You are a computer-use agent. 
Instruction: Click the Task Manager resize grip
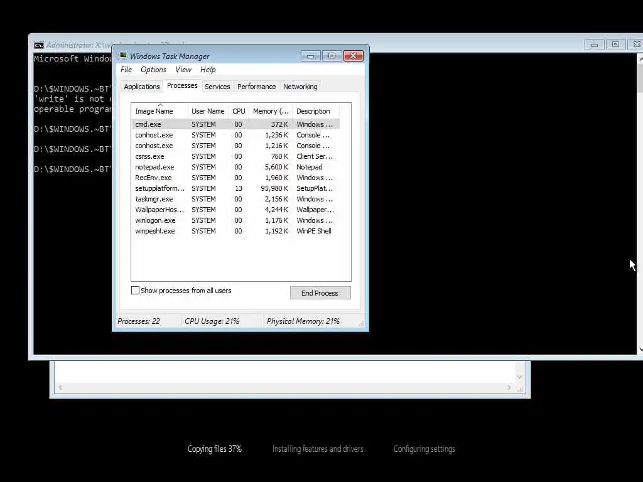pos(361,323)
